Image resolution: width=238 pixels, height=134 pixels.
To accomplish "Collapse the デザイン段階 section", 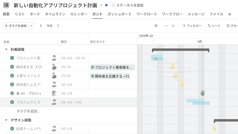I will pyautogui.click(x=6, y=120).
